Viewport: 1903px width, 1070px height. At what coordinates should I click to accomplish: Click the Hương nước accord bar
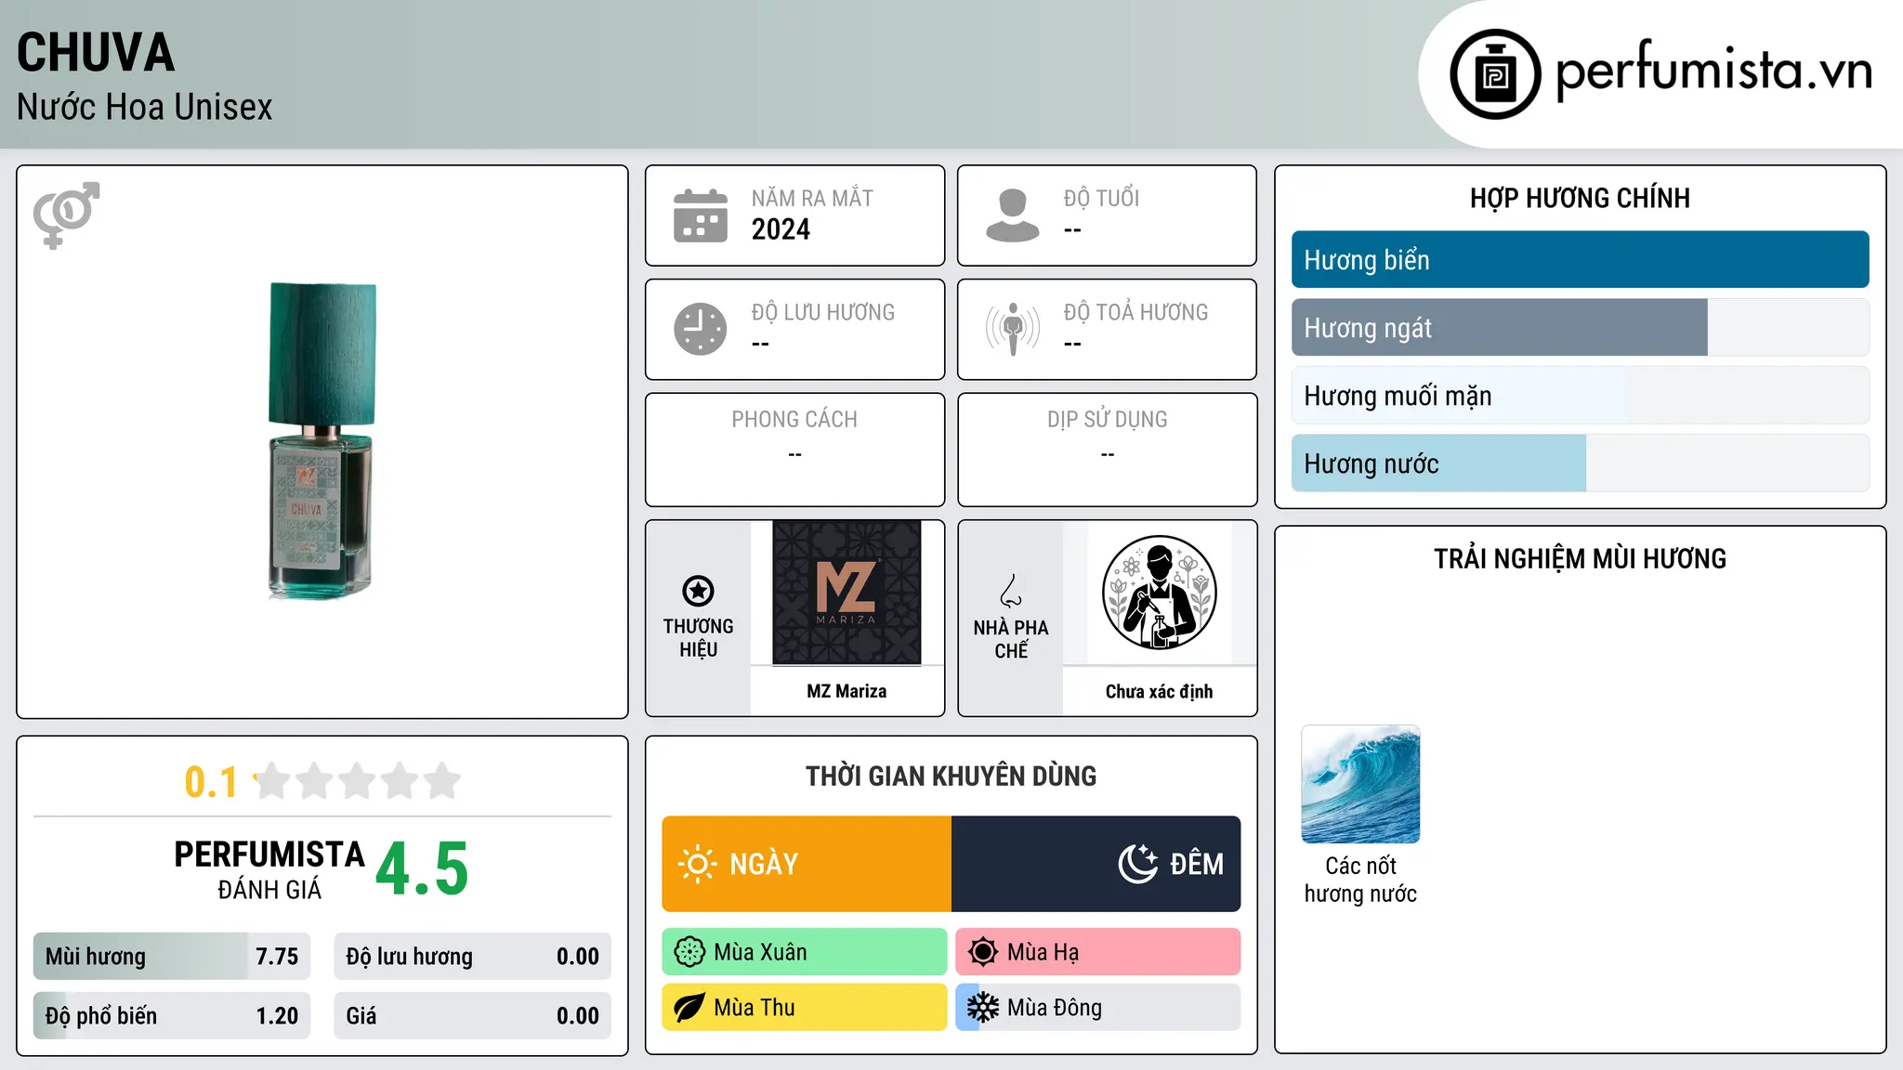coord(1580,463)
